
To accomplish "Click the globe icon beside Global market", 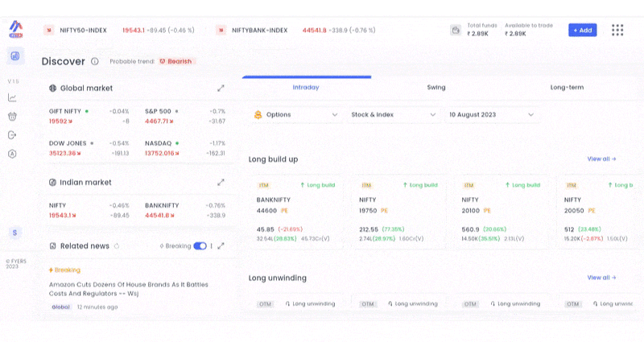I will [52, 89].
